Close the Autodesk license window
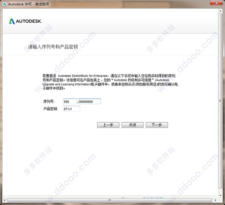Screen dimensions: 225x205 217,3
